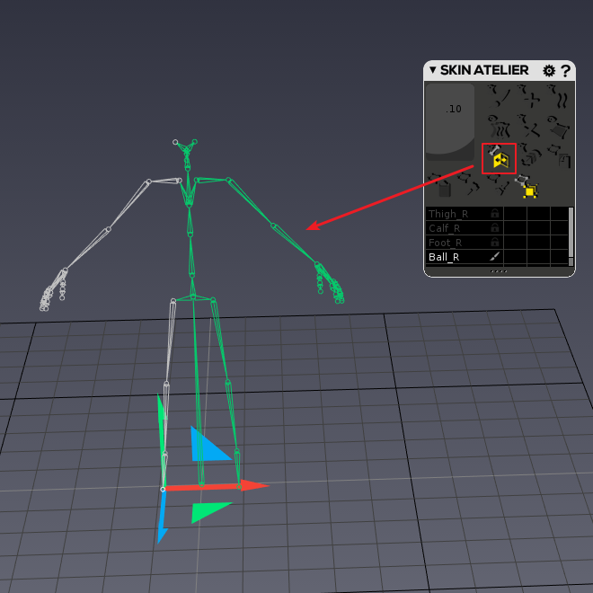
Task: Select the Calf_R bone row
Action: tap(497, 228)
